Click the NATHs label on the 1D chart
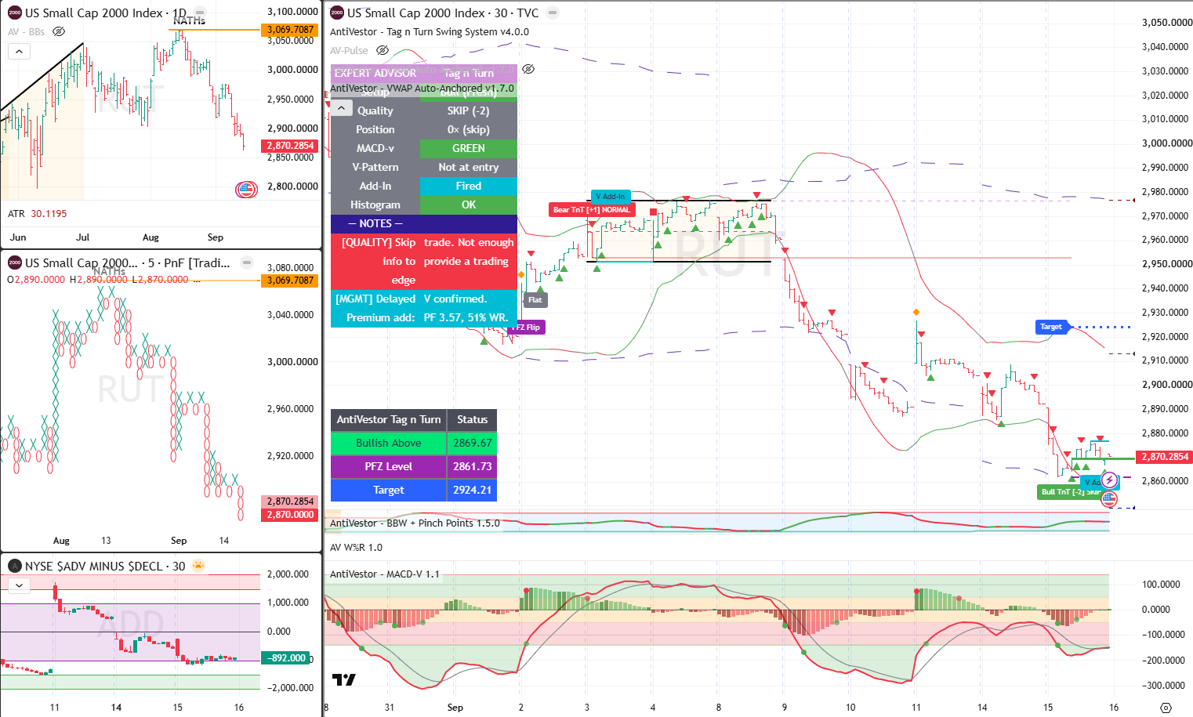Screen dimensions: 1193x717 [x=189, y=20]
